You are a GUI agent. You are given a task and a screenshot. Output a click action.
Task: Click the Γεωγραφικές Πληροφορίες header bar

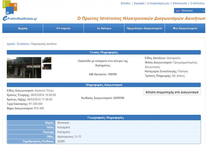[104, 117]
